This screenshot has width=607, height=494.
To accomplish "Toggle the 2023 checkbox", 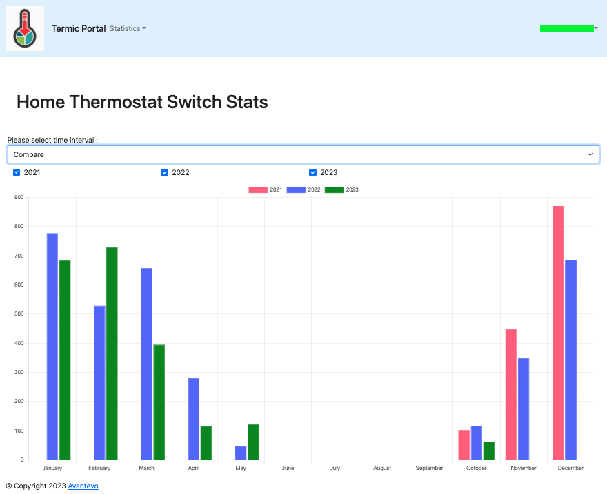I will pos(312,172).
